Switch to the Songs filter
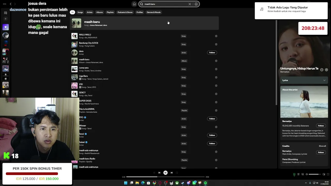331x186 pixels. point(80,12)
